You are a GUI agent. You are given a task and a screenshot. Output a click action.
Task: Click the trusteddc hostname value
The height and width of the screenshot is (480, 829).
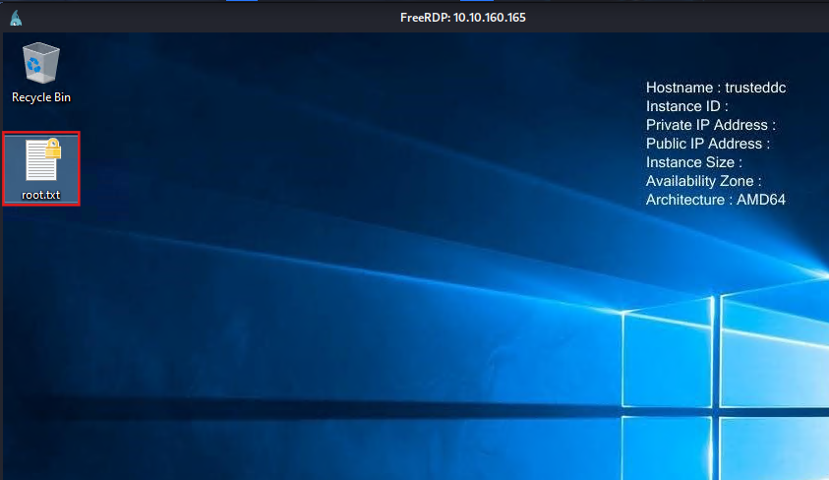(755, 88)
